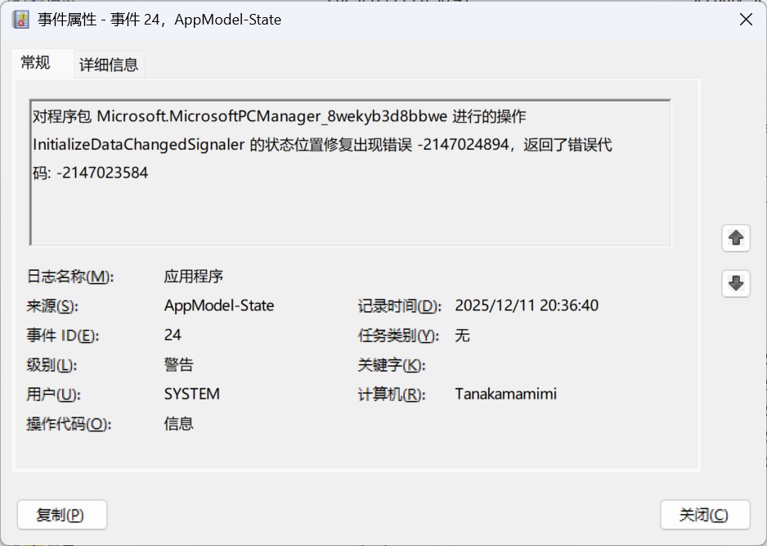Click the error code -2147023584 text
Screen dimensions: 767x546
click(x=102, y=173)
